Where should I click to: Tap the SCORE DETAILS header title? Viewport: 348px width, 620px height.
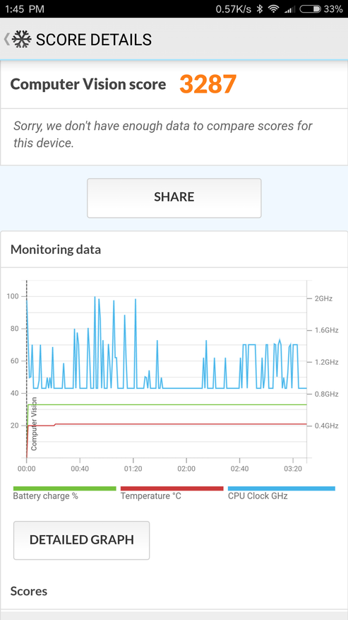point(94,40)
